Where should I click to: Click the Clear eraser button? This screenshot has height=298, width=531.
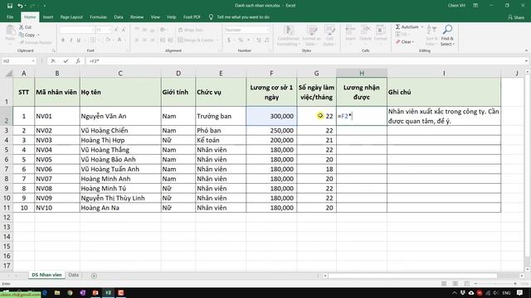coord(405,42)
